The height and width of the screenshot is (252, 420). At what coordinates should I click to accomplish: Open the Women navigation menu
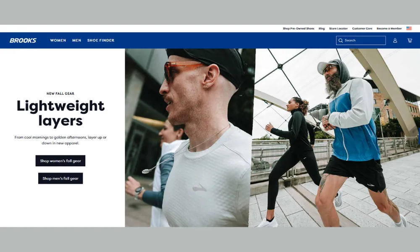(58, 40)
